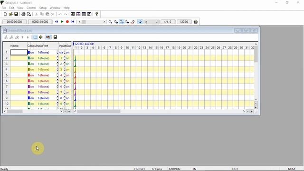Viewport: 304px width, 171px height.
Task: Click the InputPort column header
Action: click(x=47, y=46)
